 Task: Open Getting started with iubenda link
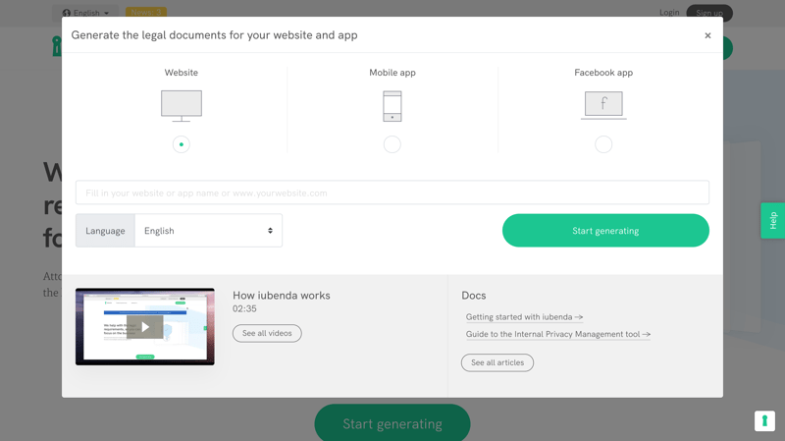click(x=524, y=317)
